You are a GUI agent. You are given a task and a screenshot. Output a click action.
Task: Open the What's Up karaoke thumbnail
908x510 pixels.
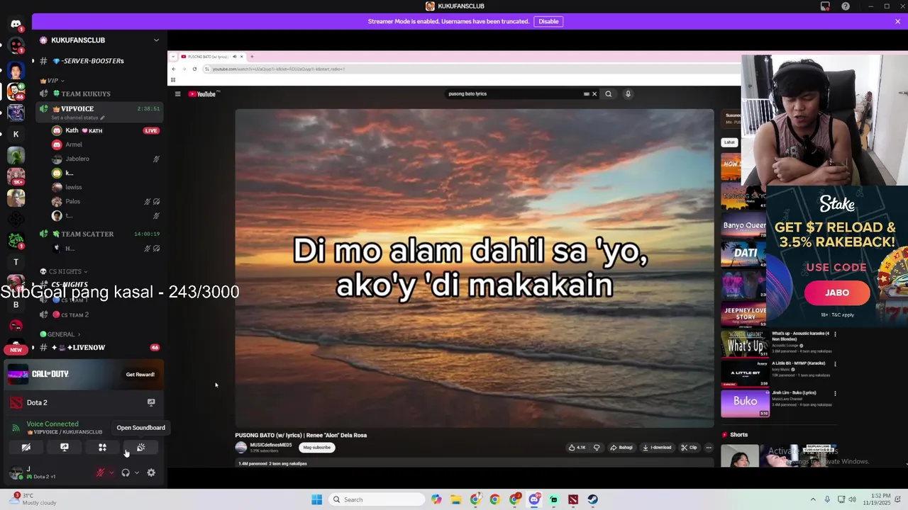tap(745, 345)
